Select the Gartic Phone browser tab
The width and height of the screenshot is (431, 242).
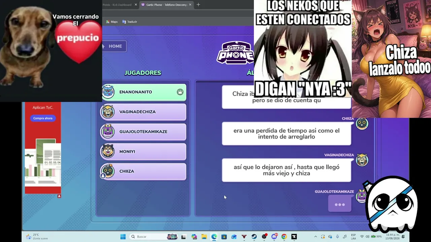click(166, 5)
